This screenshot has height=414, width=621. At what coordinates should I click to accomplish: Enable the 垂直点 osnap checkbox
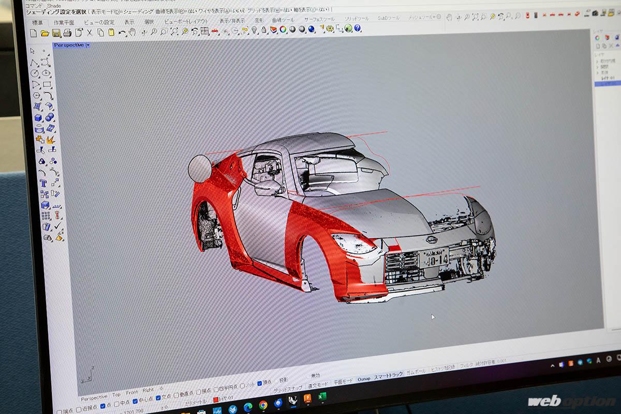click(176, 395)
